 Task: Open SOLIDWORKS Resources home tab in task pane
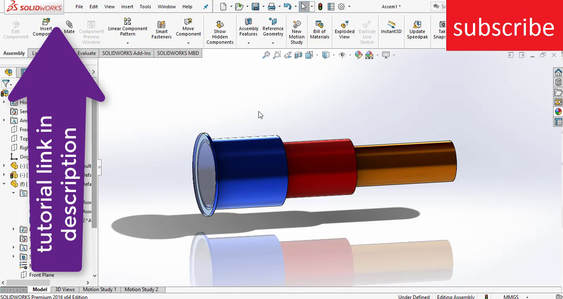[x=558, y=72]
